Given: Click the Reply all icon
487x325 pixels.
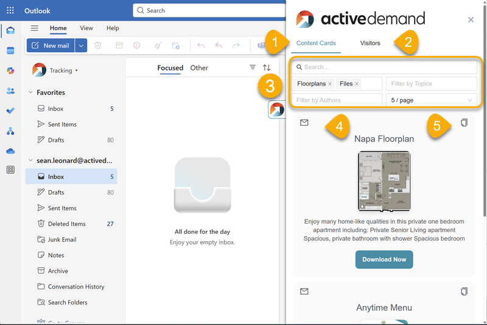Looking at the screenshot, I should 219,46.
